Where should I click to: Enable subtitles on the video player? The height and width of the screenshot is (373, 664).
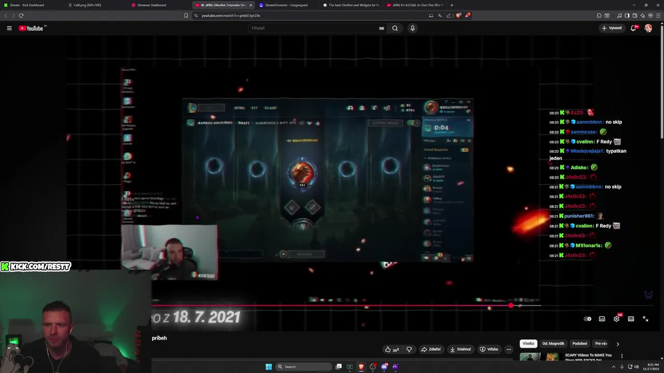click(602, 319)
